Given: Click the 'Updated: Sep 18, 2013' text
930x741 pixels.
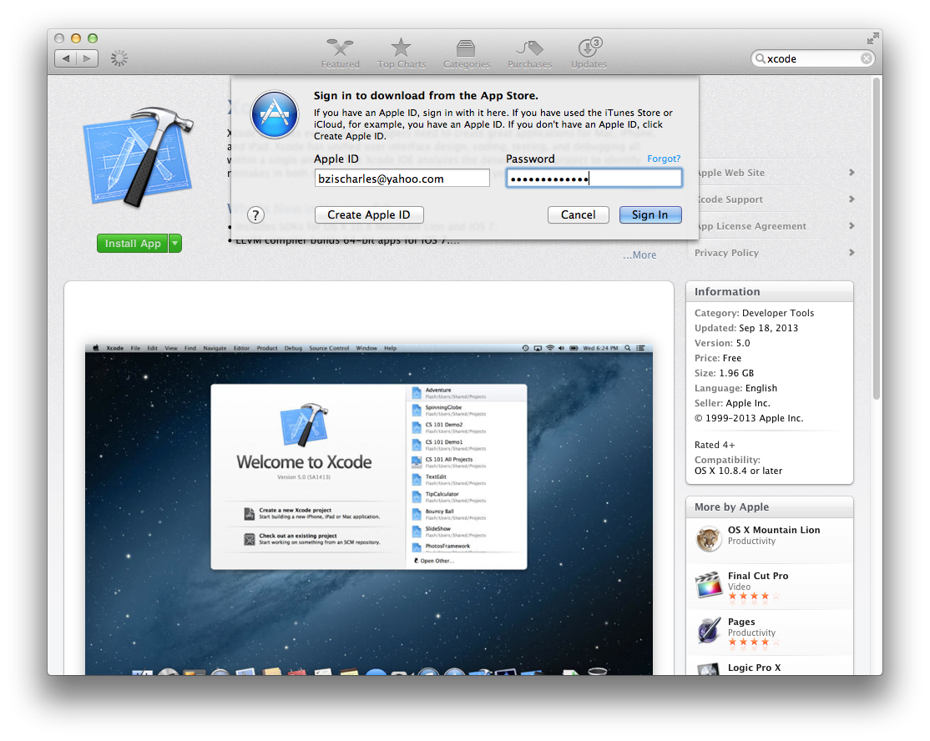Looking at the screenshot, I should tap(746, 328).
